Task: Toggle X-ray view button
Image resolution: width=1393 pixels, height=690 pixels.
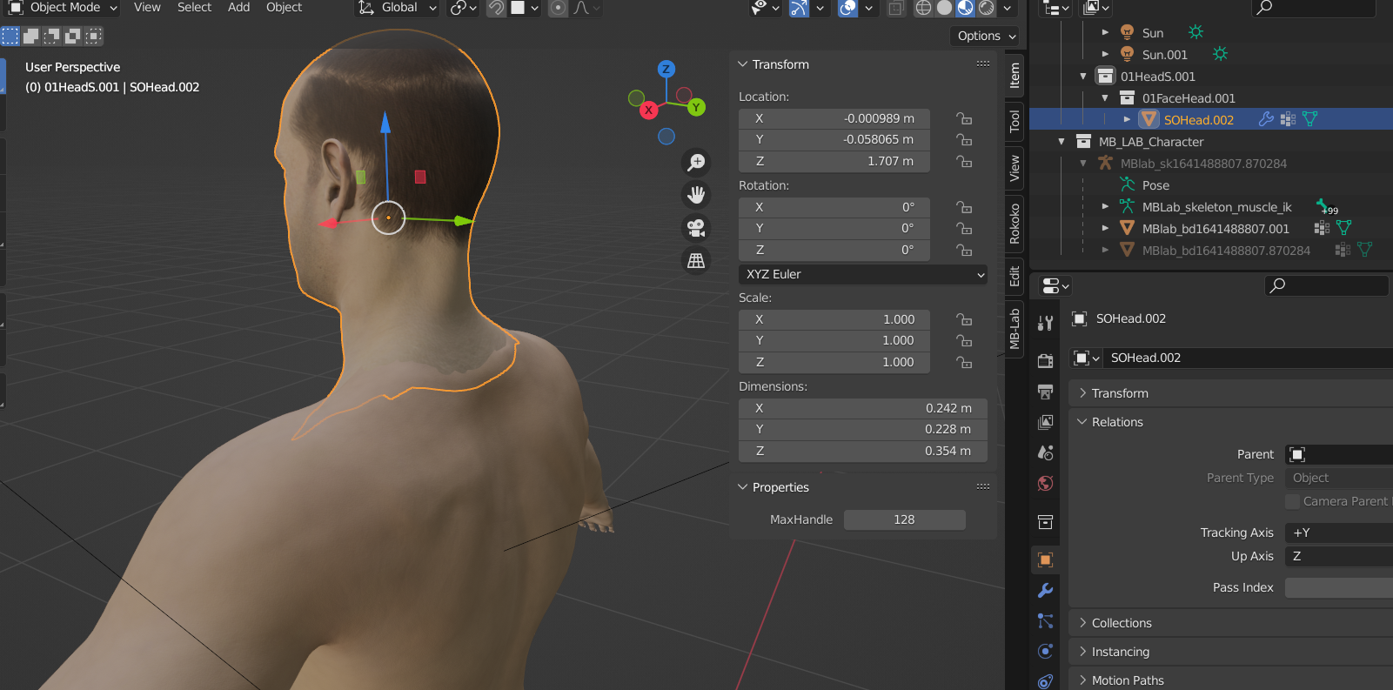Action: click(x=895, y=8)
